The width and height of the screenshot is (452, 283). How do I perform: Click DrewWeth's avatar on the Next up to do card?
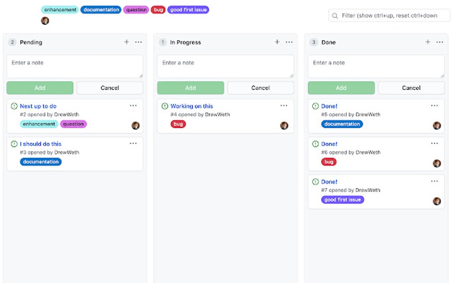[136, 126]
